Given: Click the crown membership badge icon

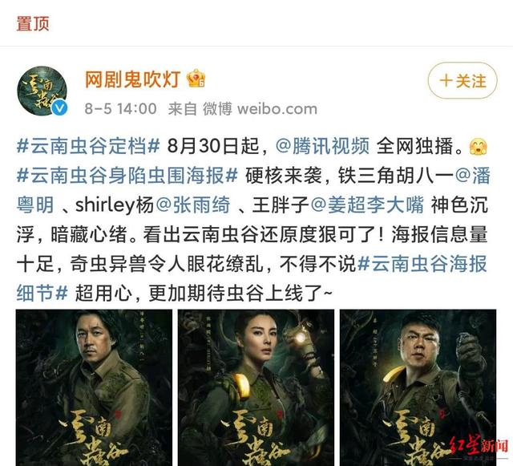Looking at the screenshot, I should point(196,79).
